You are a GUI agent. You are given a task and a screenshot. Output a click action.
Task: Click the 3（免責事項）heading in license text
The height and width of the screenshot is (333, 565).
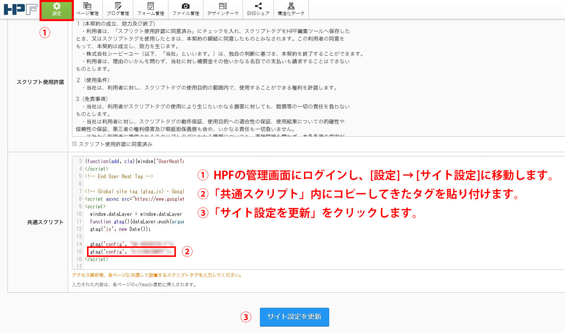coord(92,99)
